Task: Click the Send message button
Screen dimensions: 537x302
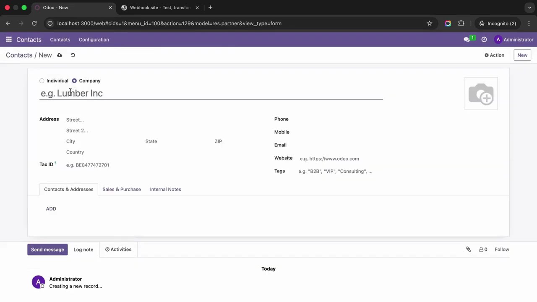Action: 47,250
